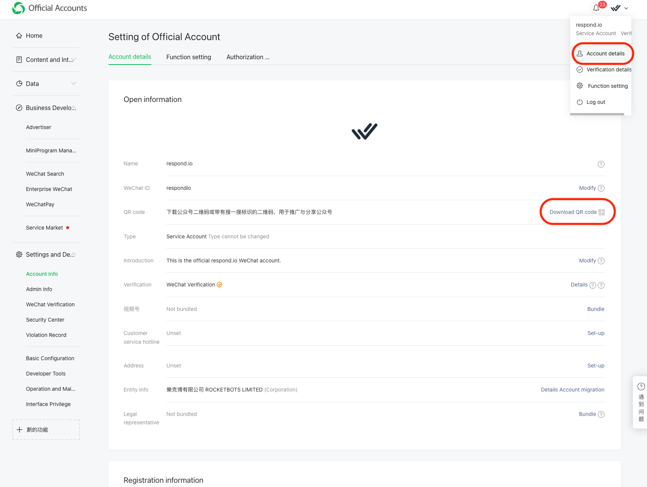Click the add new function button

pyautogui.click(x=46, y=430)
